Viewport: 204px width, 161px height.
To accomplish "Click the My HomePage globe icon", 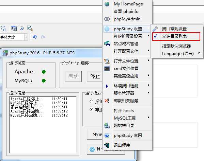I will [107, 4].
